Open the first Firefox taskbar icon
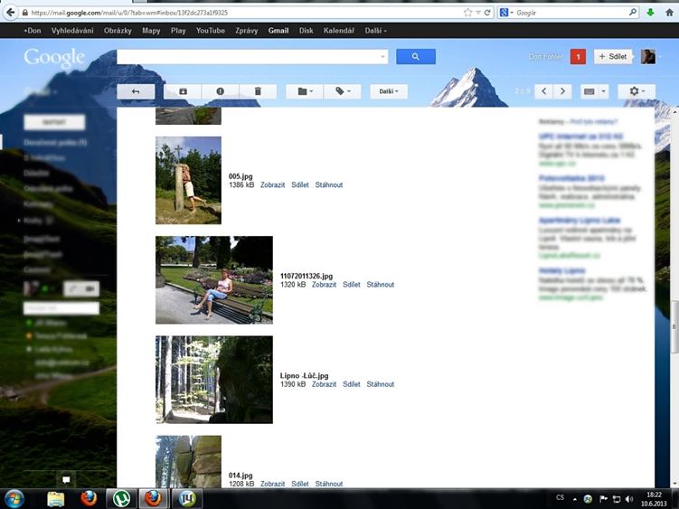Screen dimensions: 679x509 click(x=89, y=499)
